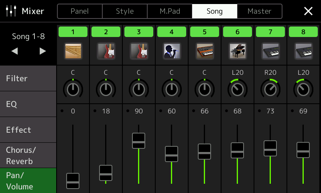
Task: Click the volume value 18
Action: 106,111
